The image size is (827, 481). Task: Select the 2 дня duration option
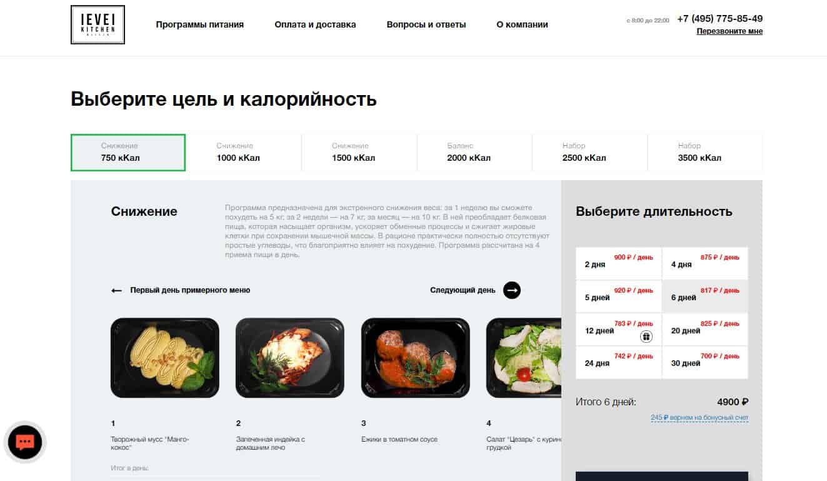pyautogui.click(x=618, y=263)
